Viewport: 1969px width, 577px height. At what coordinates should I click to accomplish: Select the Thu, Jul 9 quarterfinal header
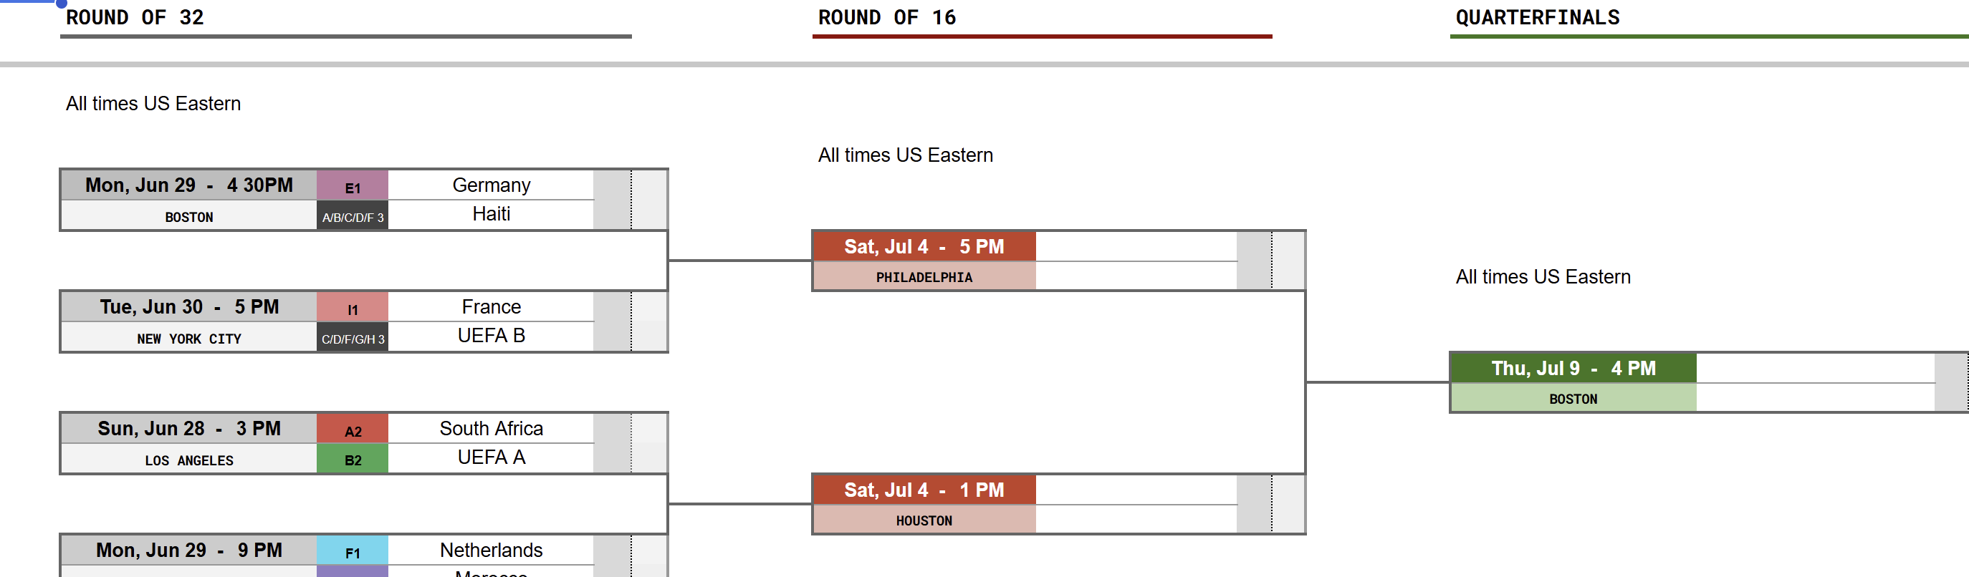coord(1573,369)
